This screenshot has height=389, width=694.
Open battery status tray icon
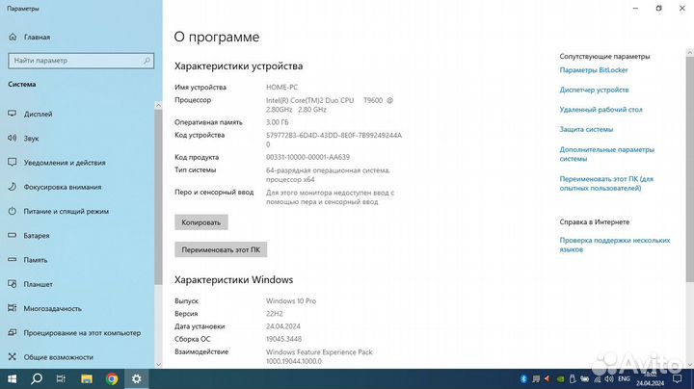(x=585, y=378)
